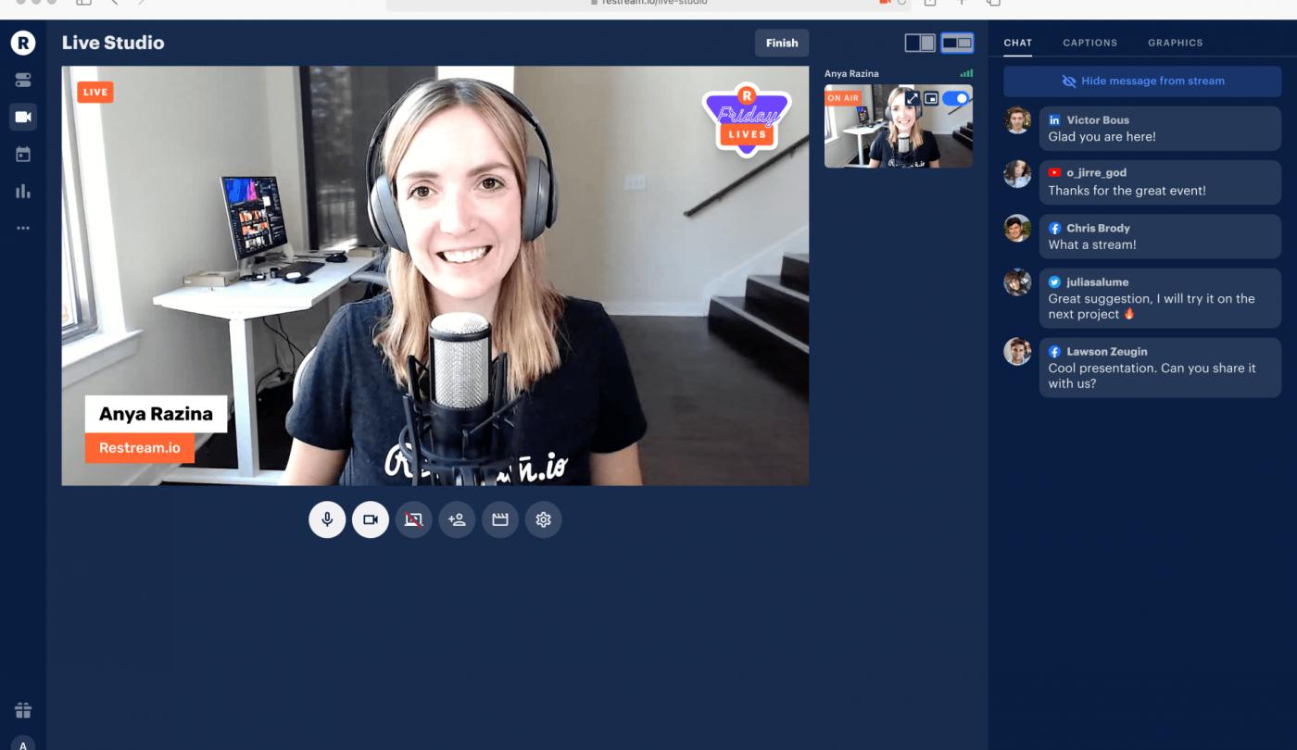The width and height of the screenshot is (1297, 750).
Task: Expand Anya Razina source to fullscreen
Action: 912,98
